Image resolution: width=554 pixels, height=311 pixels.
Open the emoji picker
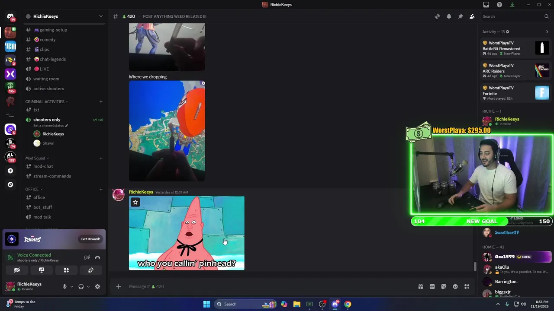[455, 286]
